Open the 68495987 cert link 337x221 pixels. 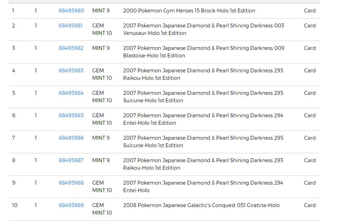71,160
